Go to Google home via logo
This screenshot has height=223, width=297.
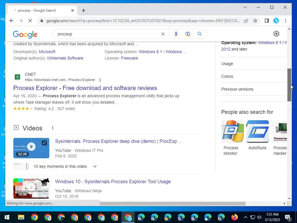(25, 34)
